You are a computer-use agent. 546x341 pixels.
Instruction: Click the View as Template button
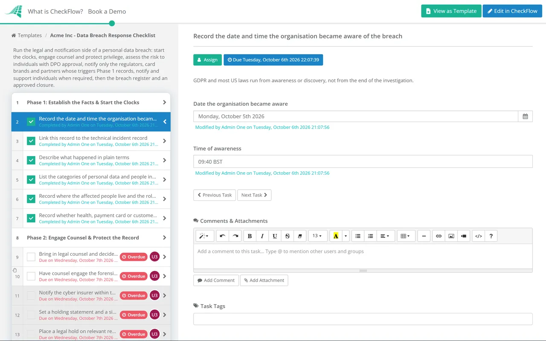pyautogui.click(x=451, y=11)
